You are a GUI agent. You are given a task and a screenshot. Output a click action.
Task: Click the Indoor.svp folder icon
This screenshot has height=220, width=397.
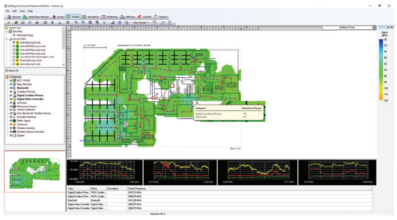[7, 28]
